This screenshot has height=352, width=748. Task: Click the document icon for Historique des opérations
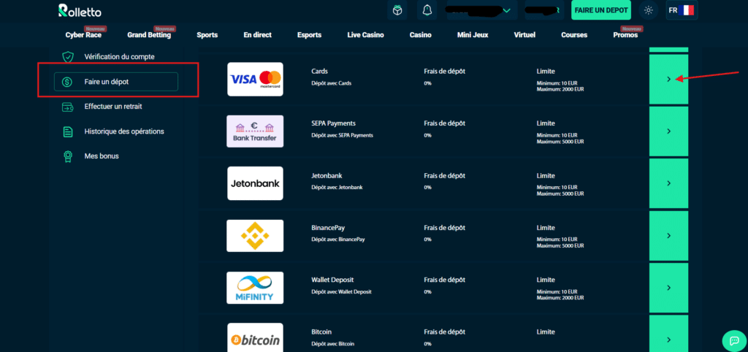tap(68, 131)
